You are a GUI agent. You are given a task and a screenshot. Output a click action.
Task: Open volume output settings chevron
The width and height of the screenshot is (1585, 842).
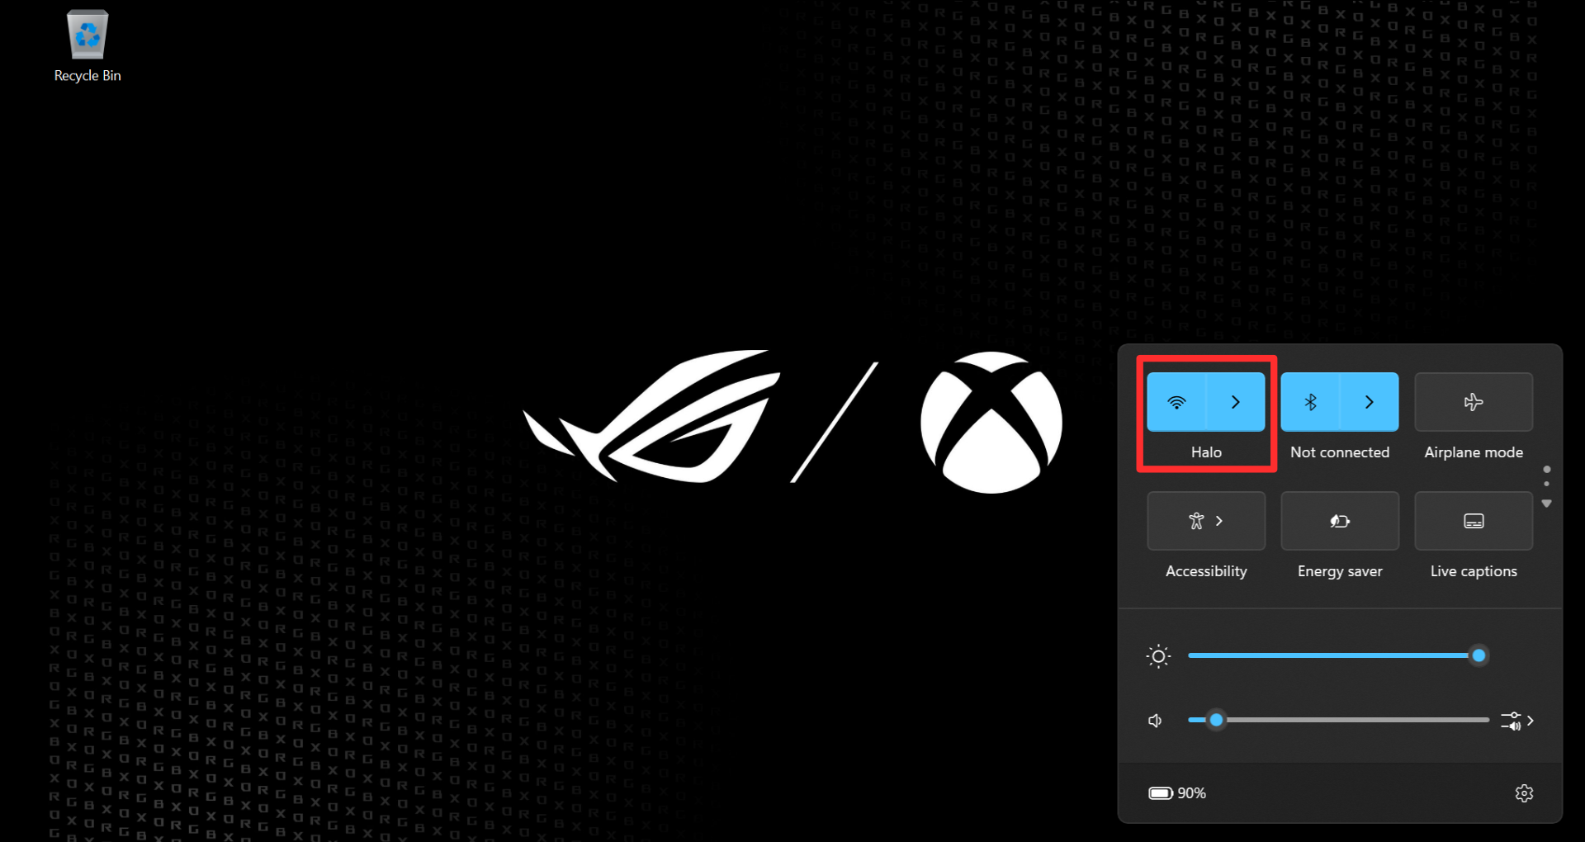pyautogui.click(x=1529, y=720)
